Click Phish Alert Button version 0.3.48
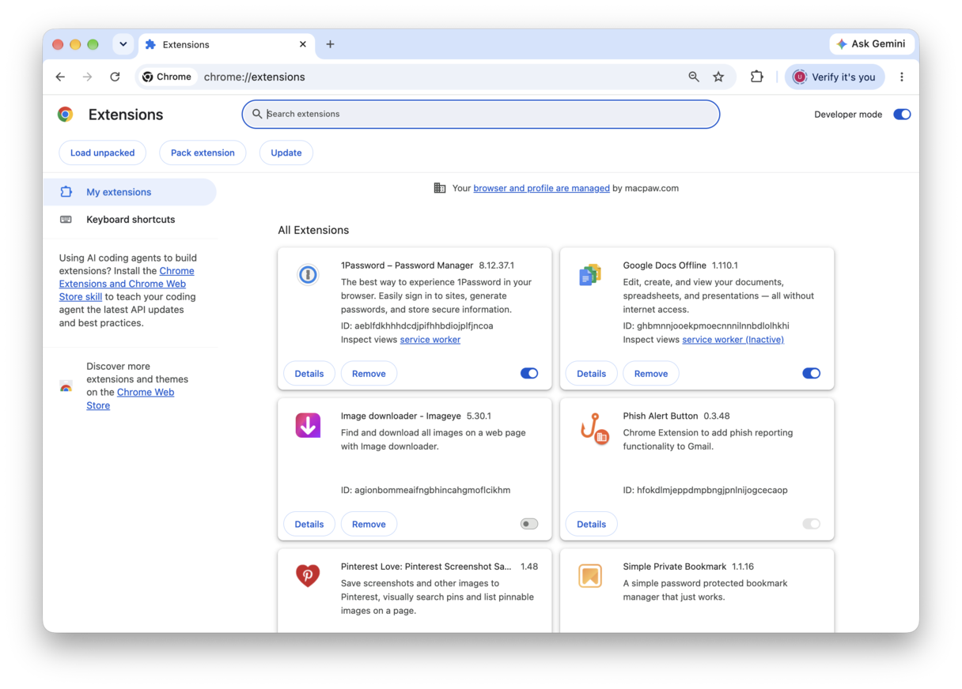This screenshot has height=689, width=962. tap(717, 416)
